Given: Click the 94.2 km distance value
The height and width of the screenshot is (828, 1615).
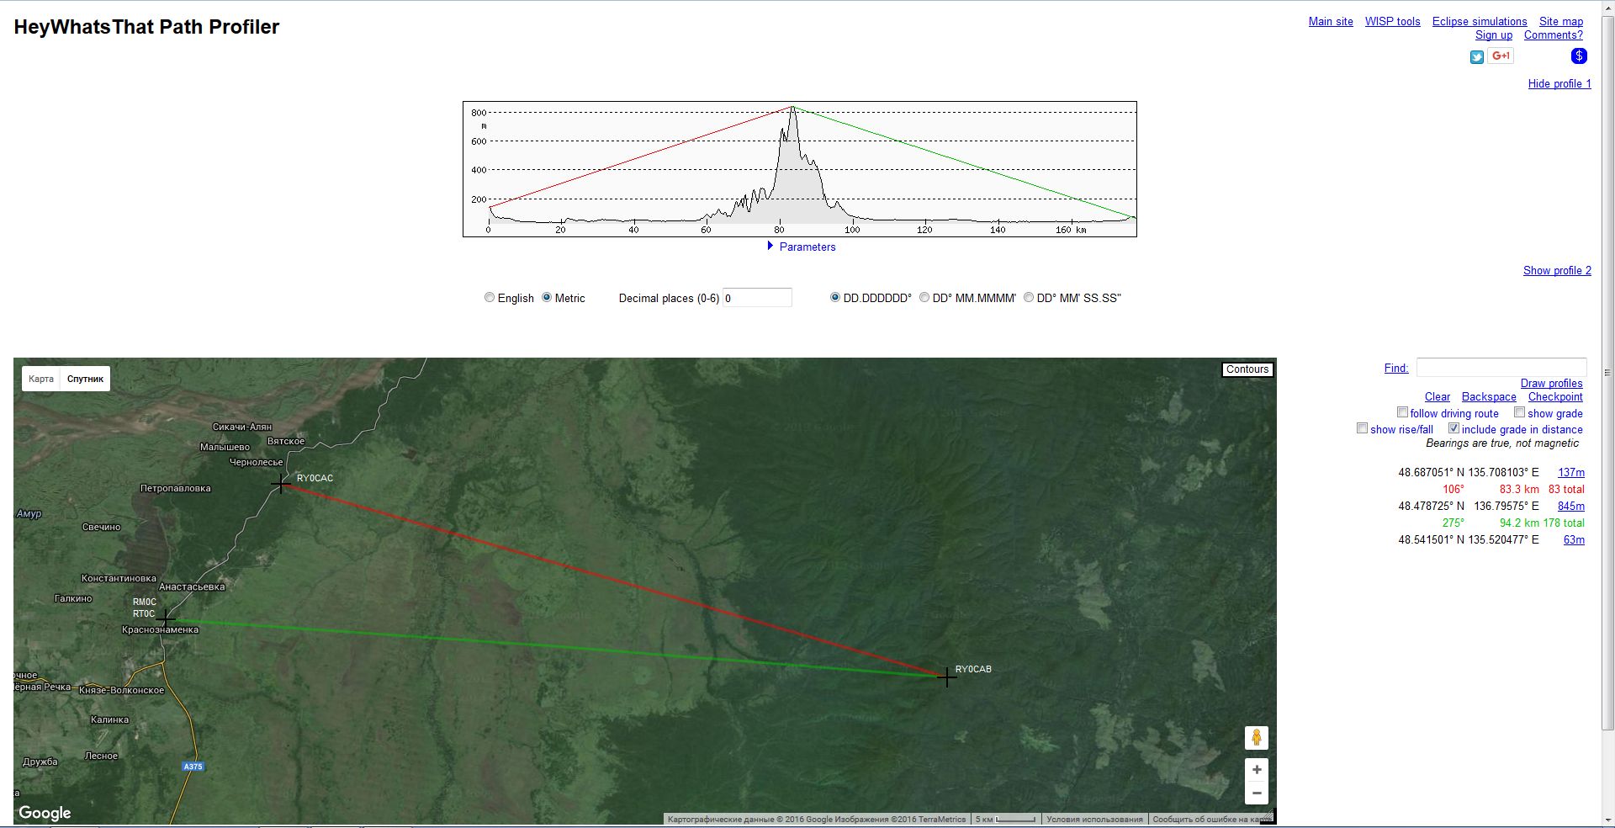Looking at the screenshot, I should tap(1519, 523).
